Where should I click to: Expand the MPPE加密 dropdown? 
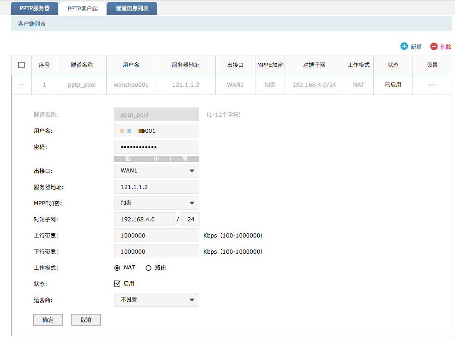point(156,203)
